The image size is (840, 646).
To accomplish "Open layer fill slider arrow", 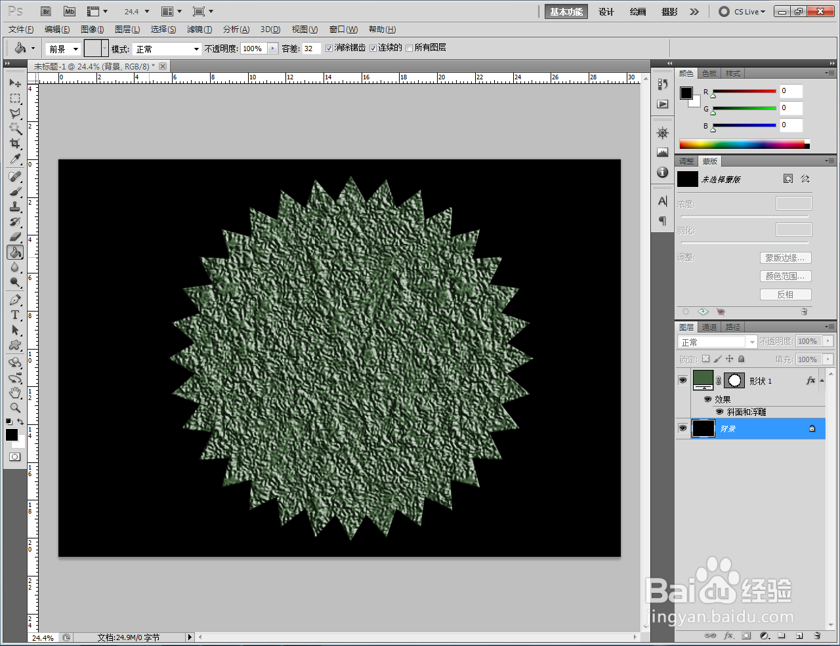I will point(828,359).
